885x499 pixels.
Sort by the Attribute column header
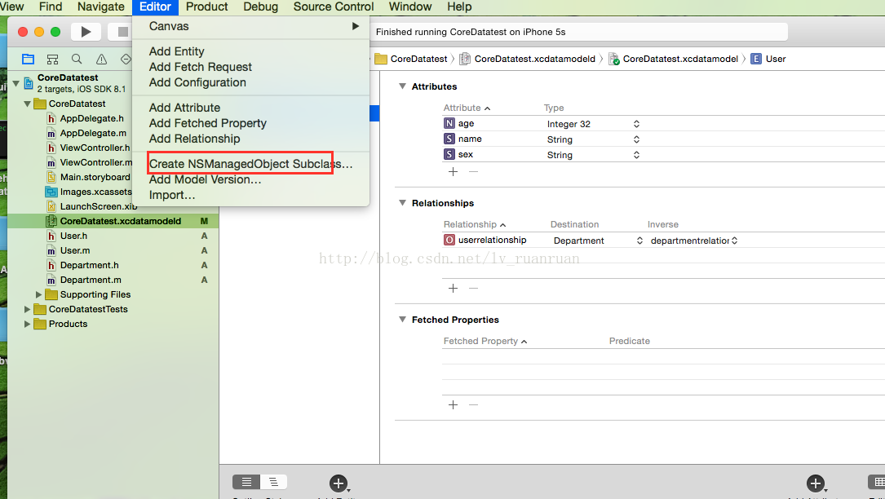click(x=467, y=108)
